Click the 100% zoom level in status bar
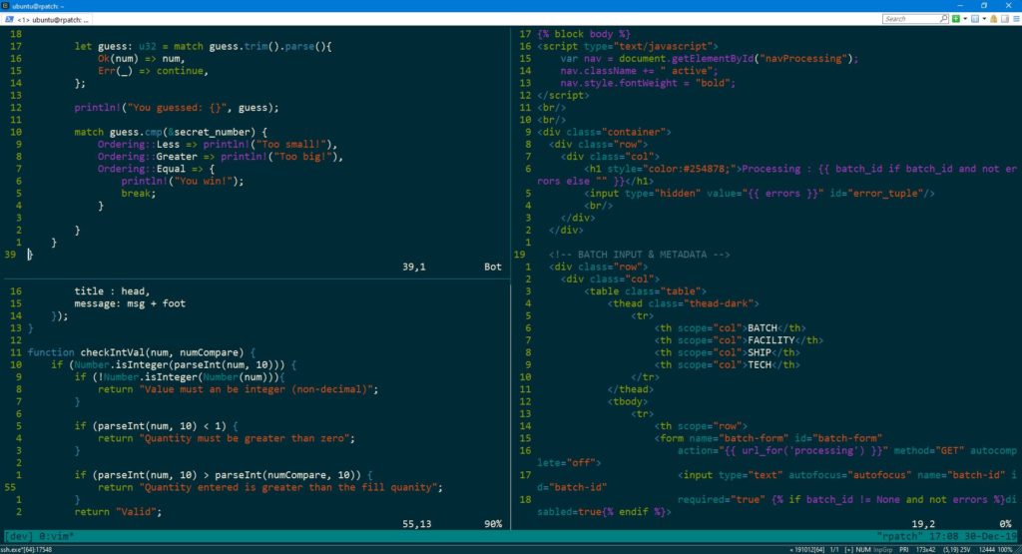The image size is (1022, 554). point(1008,549)
